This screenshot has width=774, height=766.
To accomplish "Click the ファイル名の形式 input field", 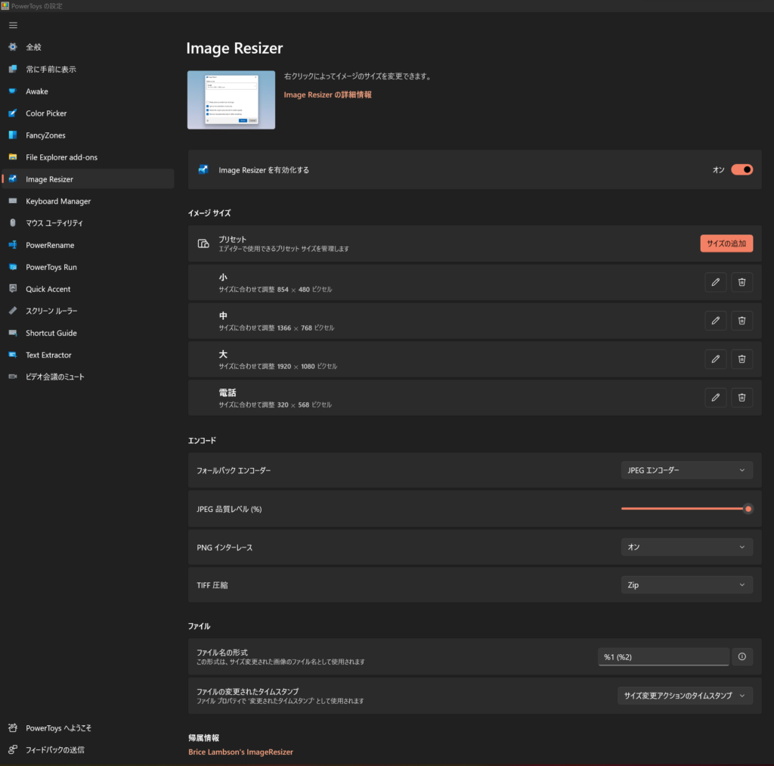I will (x=664, y=657).
